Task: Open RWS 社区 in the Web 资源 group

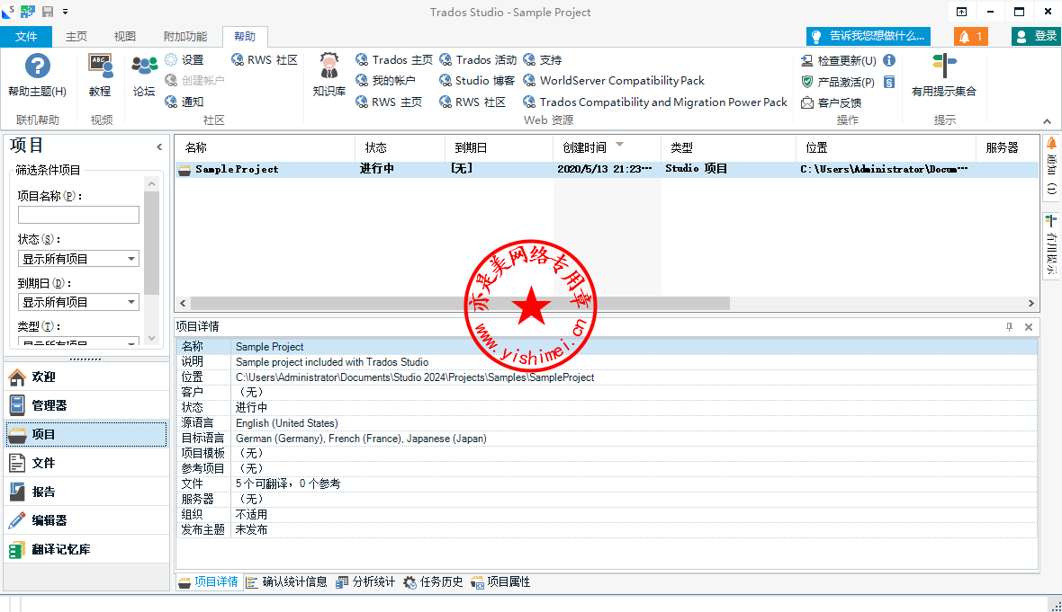Action: (472, 102)
